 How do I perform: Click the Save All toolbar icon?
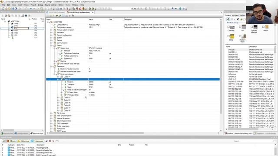click(16, 9)
